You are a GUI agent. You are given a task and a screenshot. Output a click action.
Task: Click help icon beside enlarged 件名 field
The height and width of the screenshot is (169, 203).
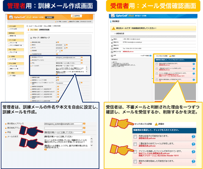tap(84, 132)
